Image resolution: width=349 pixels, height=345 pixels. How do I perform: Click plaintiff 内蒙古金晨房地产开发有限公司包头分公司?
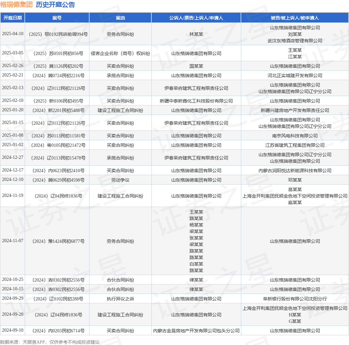coord(196,331)
